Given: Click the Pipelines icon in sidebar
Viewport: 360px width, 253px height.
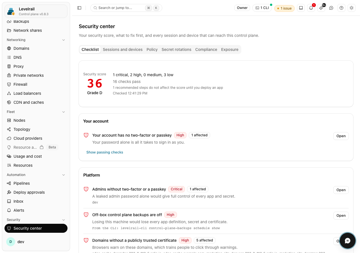Looking at the screenshot, I should (9, 183).
